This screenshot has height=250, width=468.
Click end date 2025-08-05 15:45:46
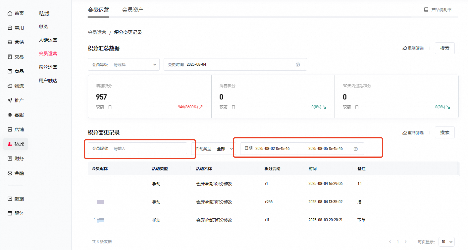click(x=326, y=149)
